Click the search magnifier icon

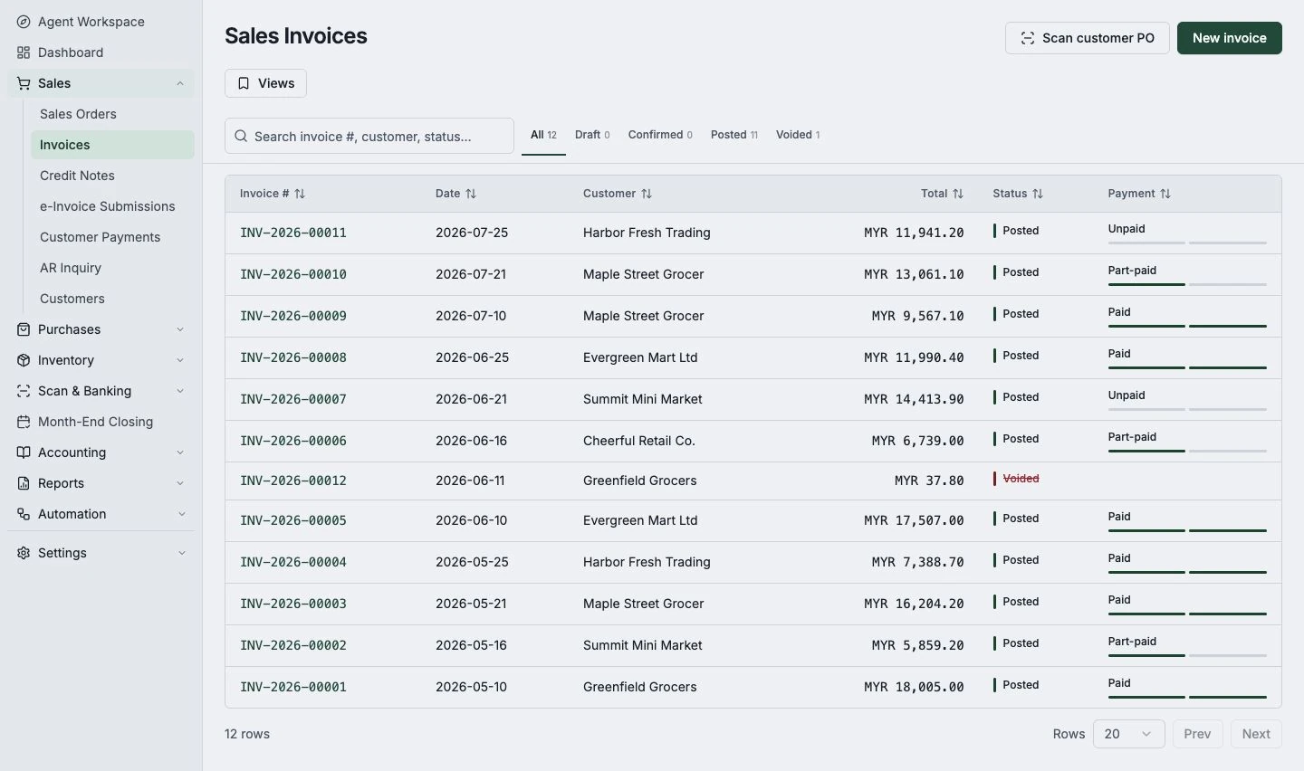tap(241, 137)
